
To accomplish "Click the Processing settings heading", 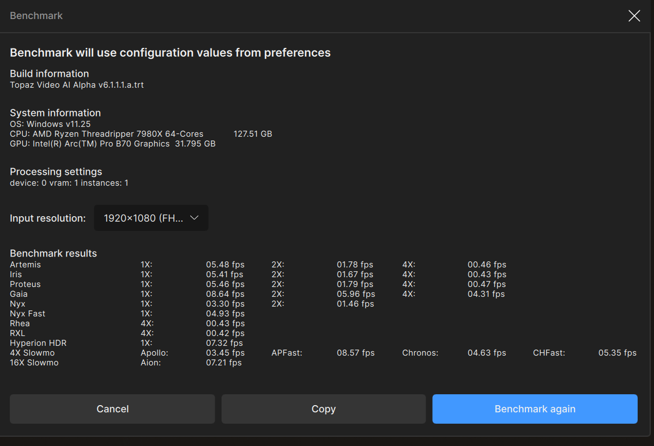I will click(x=56, y=172).
